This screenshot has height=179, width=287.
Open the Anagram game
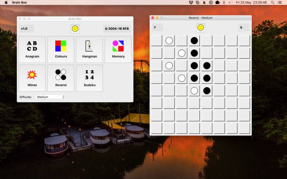pos(32,49)
